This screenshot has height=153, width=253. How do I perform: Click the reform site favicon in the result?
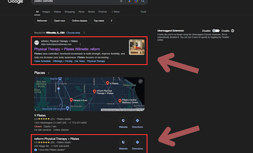[x=36, y=42]
